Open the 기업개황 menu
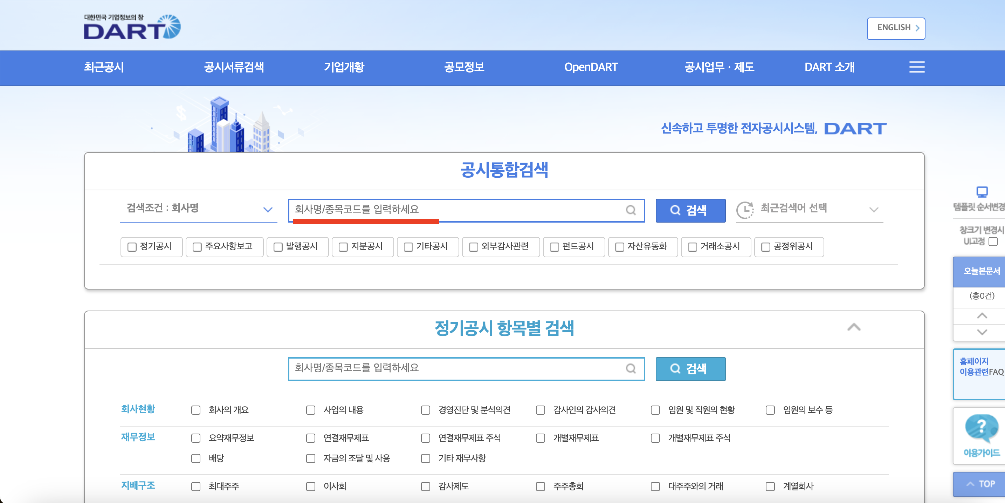1005x503 pixels. [x=344, y=67]
